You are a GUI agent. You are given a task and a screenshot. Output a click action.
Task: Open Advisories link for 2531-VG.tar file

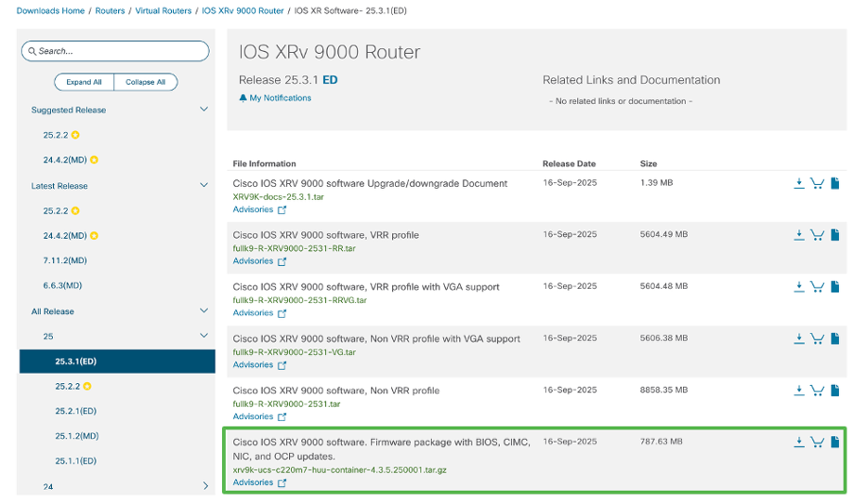(253, 365)
